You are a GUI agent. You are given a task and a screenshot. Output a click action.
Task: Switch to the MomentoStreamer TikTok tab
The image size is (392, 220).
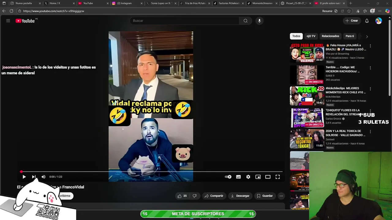(262, 3)
